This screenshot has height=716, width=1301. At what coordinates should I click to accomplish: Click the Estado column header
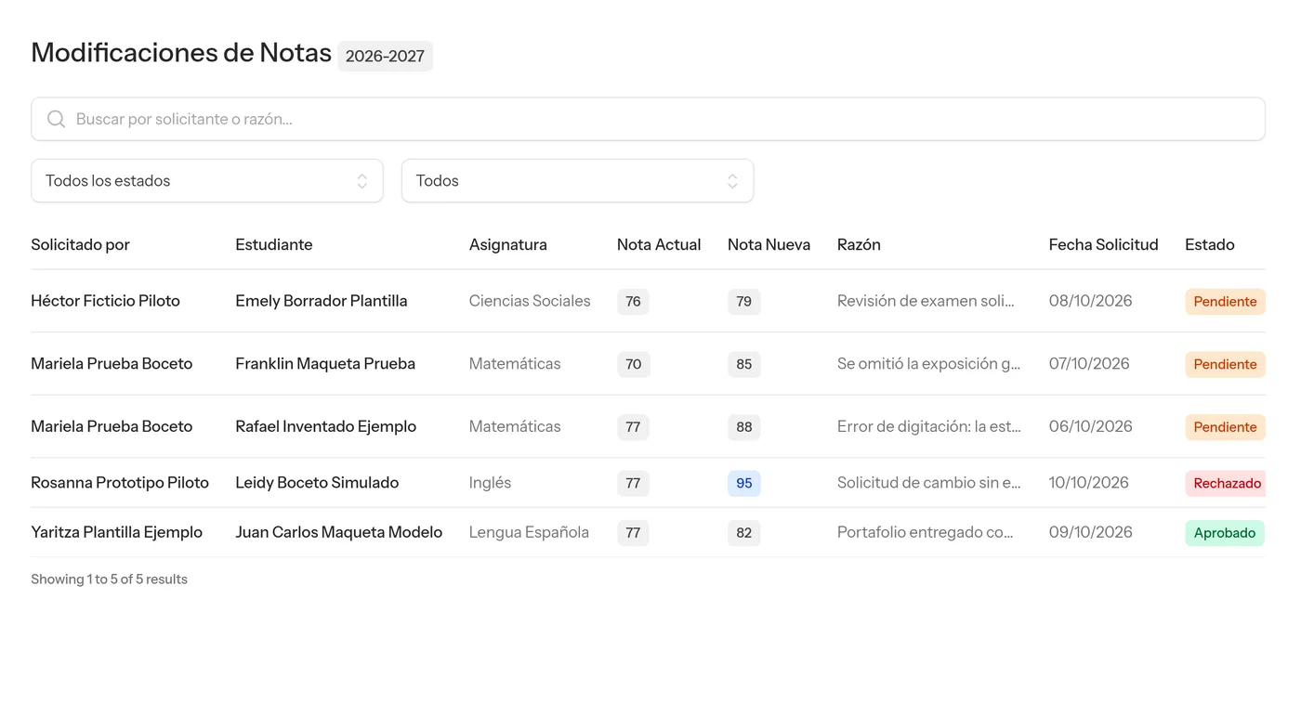coord(1210,245)
